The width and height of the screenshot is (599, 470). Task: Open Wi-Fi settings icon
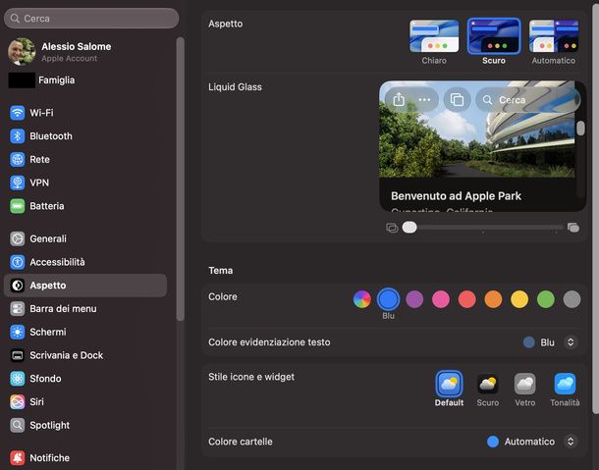click(18, 113)
